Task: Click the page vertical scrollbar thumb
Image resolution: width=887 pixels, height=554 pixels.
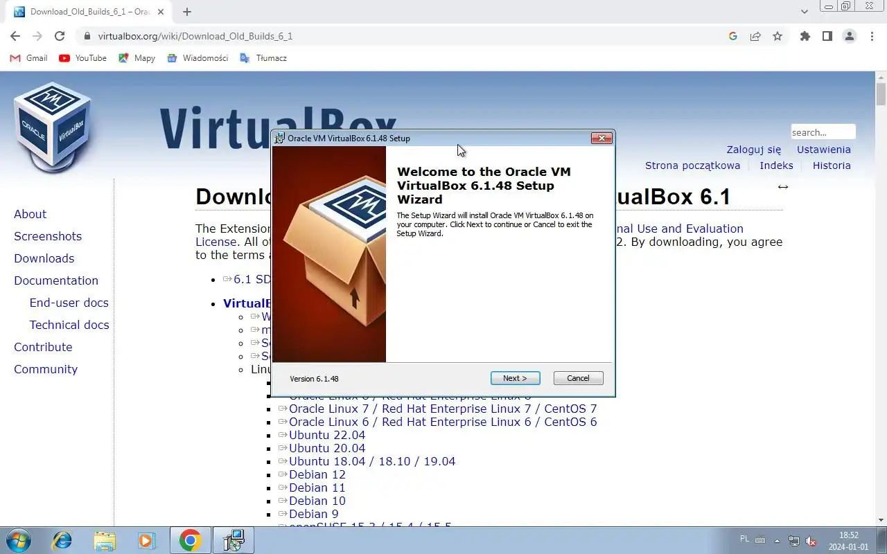Action: point(881,93)
